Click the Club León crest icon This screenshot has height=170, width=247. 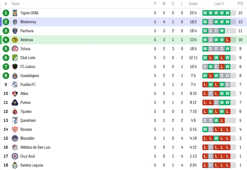point(15,57)
